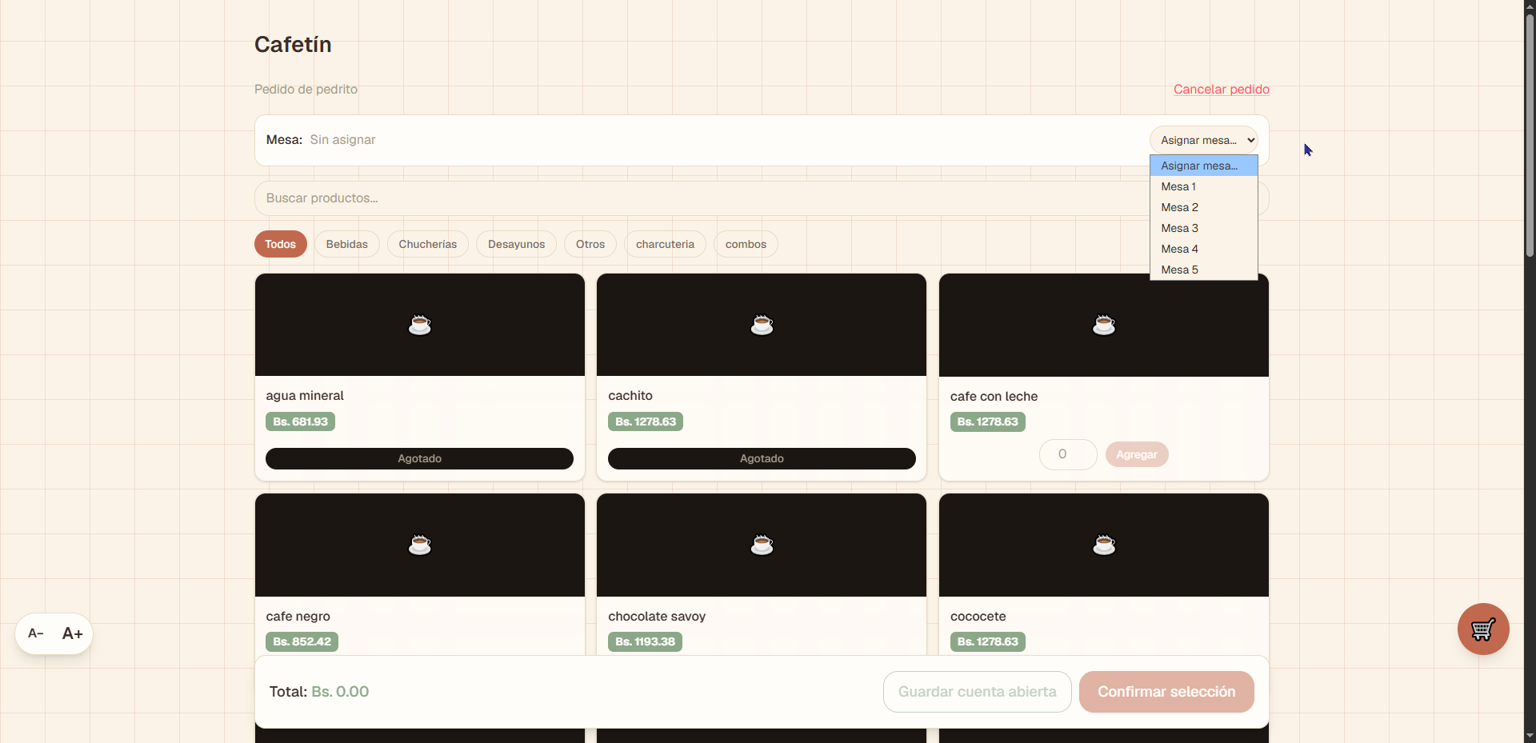Click the cafe con leche product name

[x=994, y=397]
